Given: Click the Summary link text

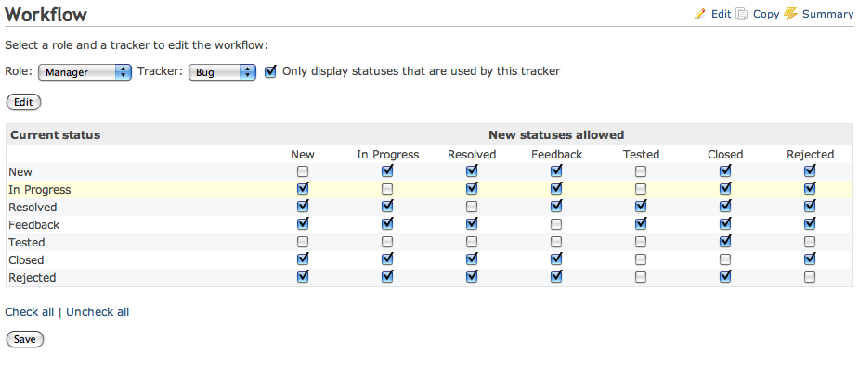Looking at the screenshot, I should 827,14.
